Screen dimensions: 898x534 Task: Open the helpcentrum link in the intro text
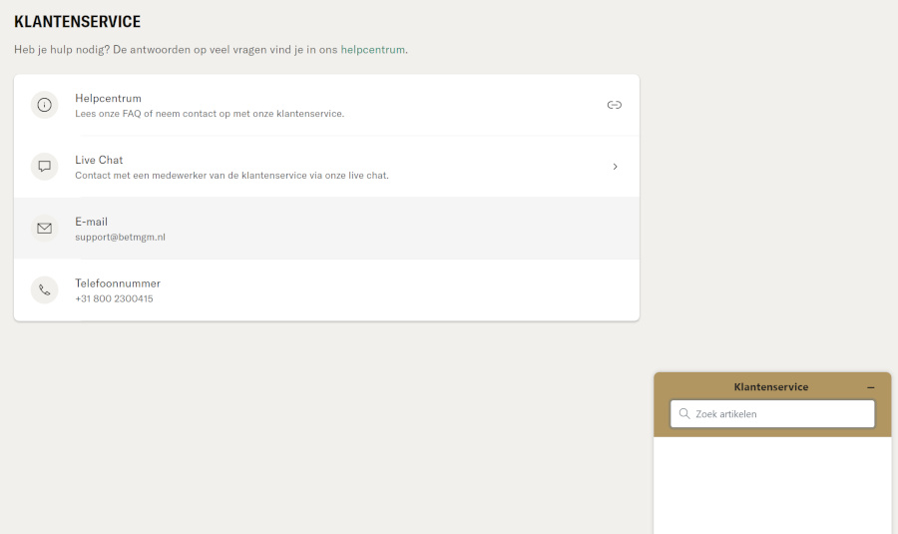click(373, 50)
